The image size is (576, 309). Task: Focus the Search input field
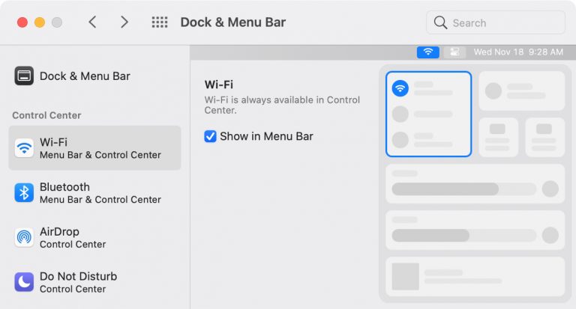[496, 22]
